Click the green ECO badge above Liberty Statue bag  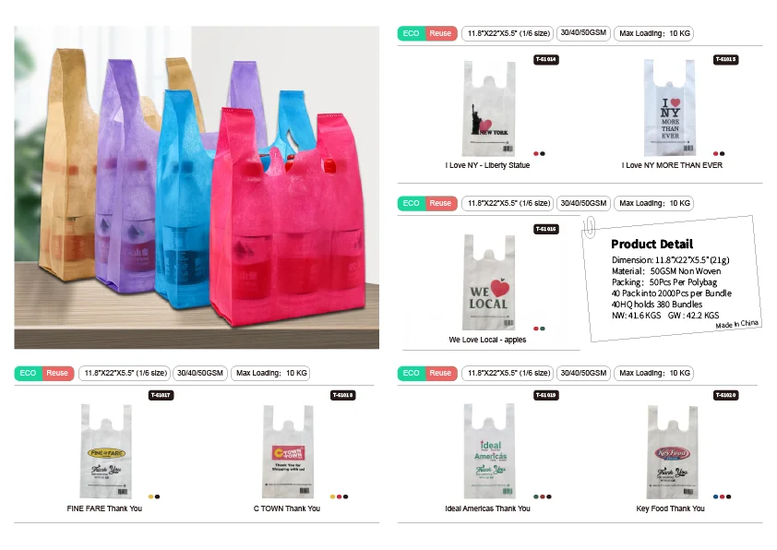pyautogui.click(x=412, y=33)
